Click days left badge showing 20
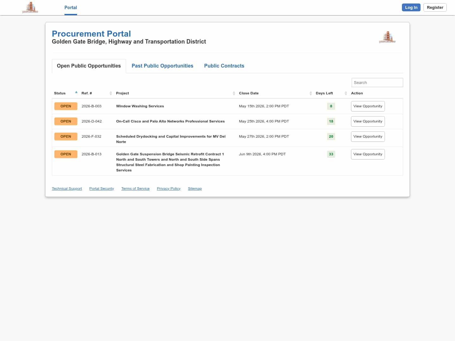455x341 pixels. [331, 137]
